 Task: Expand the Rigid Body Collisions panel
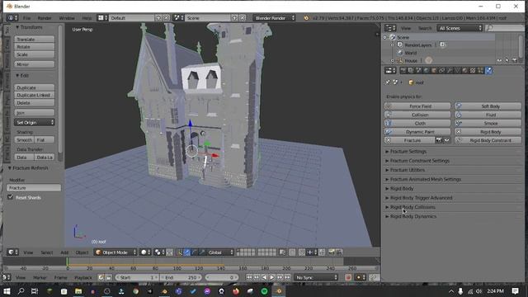(x=412, y=207)
